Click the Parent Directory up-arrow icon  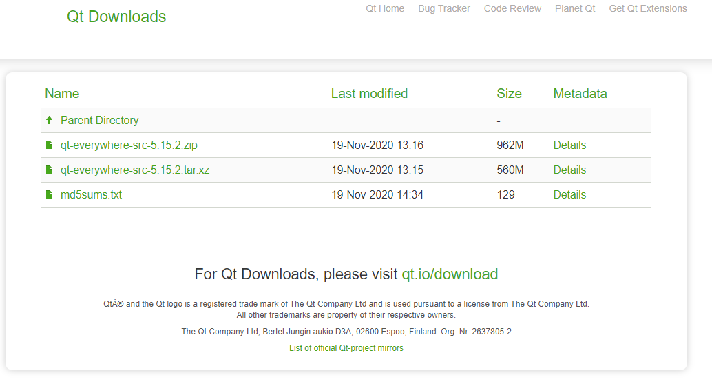(x=49, y=120)
